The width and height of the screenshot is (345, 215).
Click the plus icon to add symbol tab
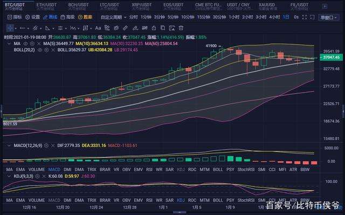tap(325, 6)
